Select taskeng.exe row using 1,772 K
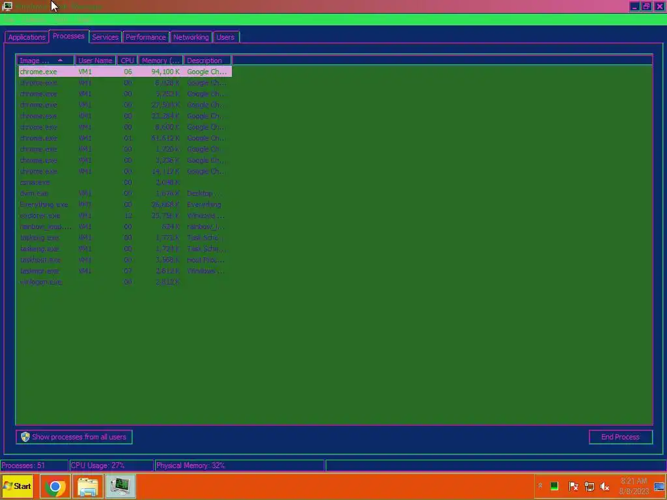Image resolution: width=667 pixels, height=500 pixels. pos(125,237)
